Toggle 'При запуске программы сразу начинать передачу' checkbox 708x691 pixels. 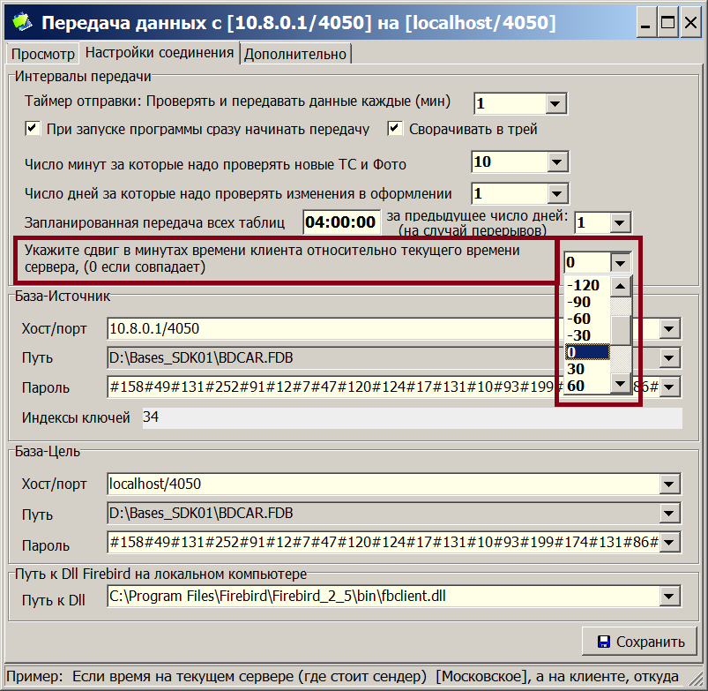pos(33,130)
